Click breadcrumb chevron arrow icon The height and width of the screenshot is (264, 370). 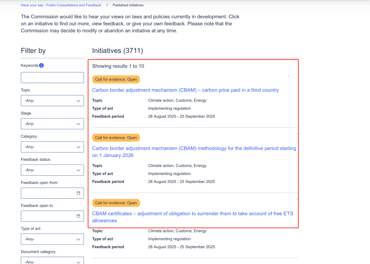[x=107, y=5]
